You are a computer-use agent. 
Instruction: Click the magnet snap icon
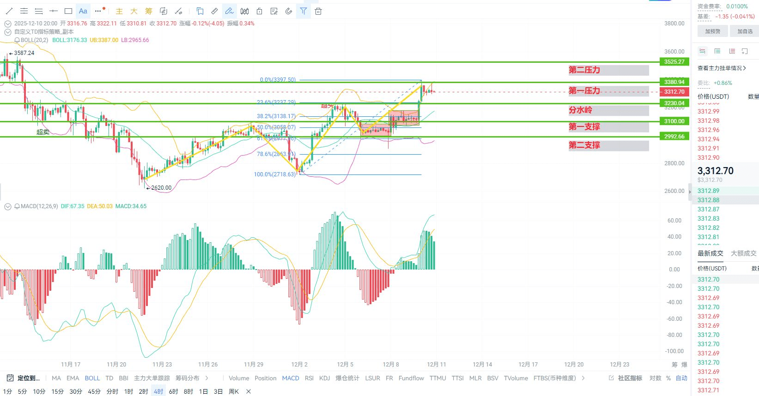tap(289, 11)
